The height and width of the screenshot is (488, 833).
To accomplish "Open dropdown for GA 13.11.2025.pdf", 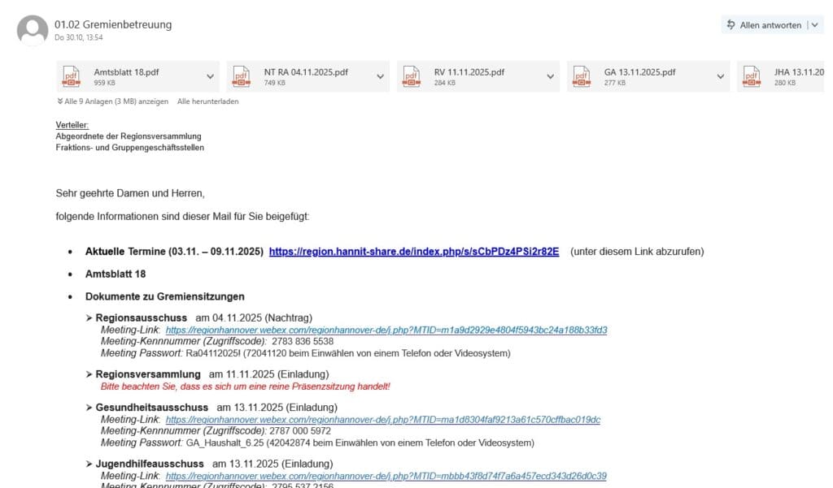I will point(721,76).
